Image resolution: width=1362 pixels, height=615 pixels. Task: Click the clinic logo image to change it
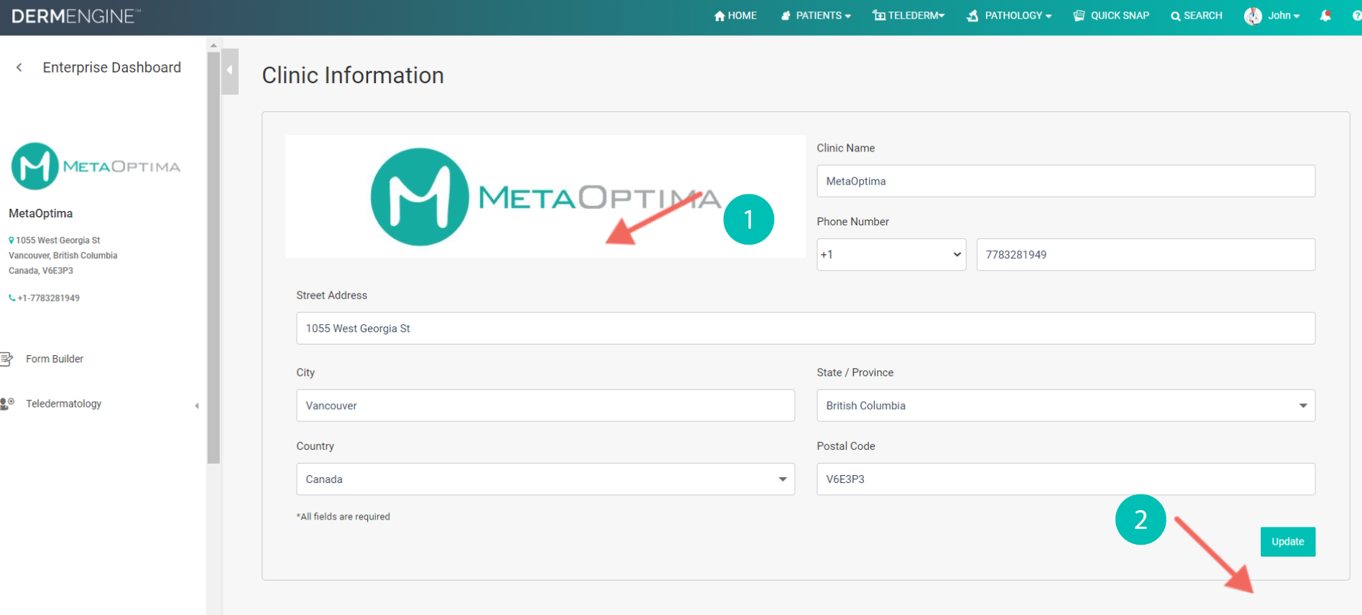pyautogui.click(x=546, y=197)
